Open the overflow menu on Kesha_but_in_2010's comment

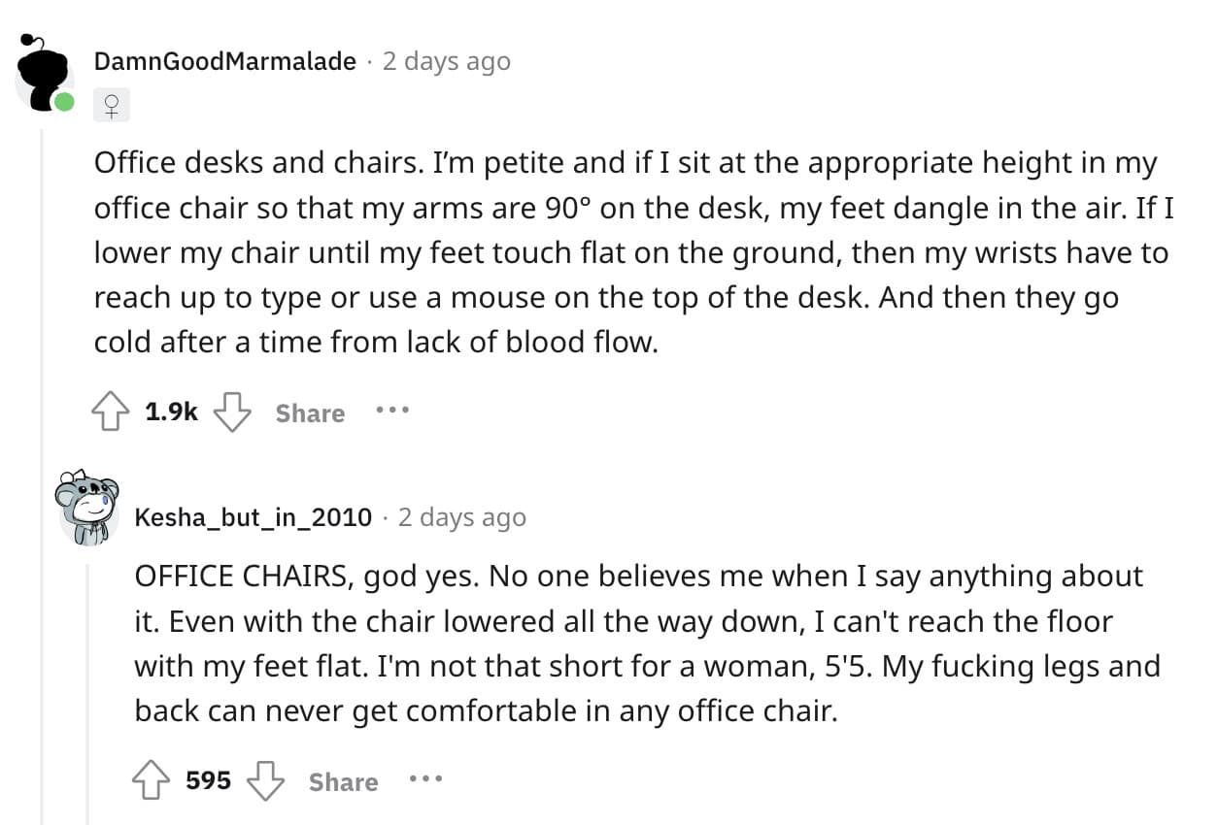pos(426,777)
